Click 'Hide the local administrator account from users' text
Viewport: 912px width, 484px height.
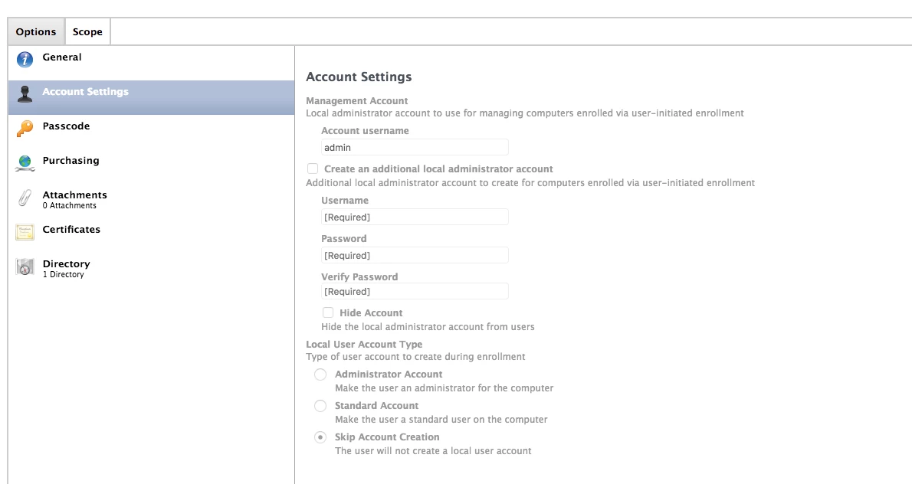click(x=428, y=326)
